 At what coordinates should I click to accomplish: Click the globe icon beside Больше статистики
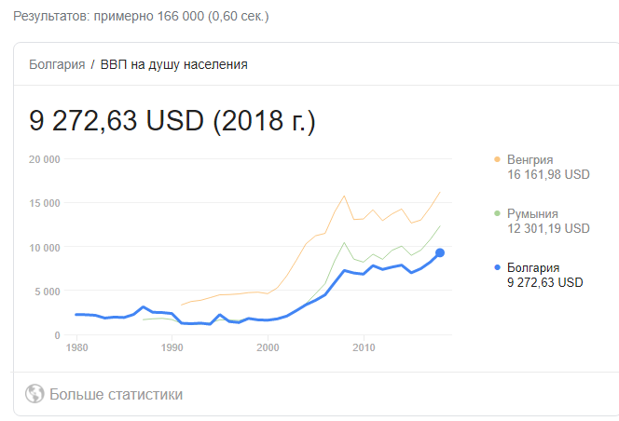pyautogui.click(x=35, y=394)
